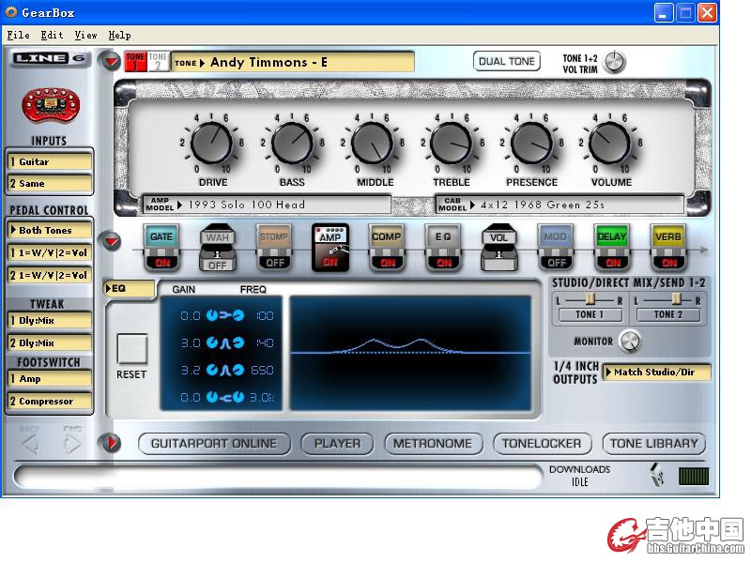Screen dimensions: 751x563
Task: Open the Cab Model dropdown
Action: point(559,205)
